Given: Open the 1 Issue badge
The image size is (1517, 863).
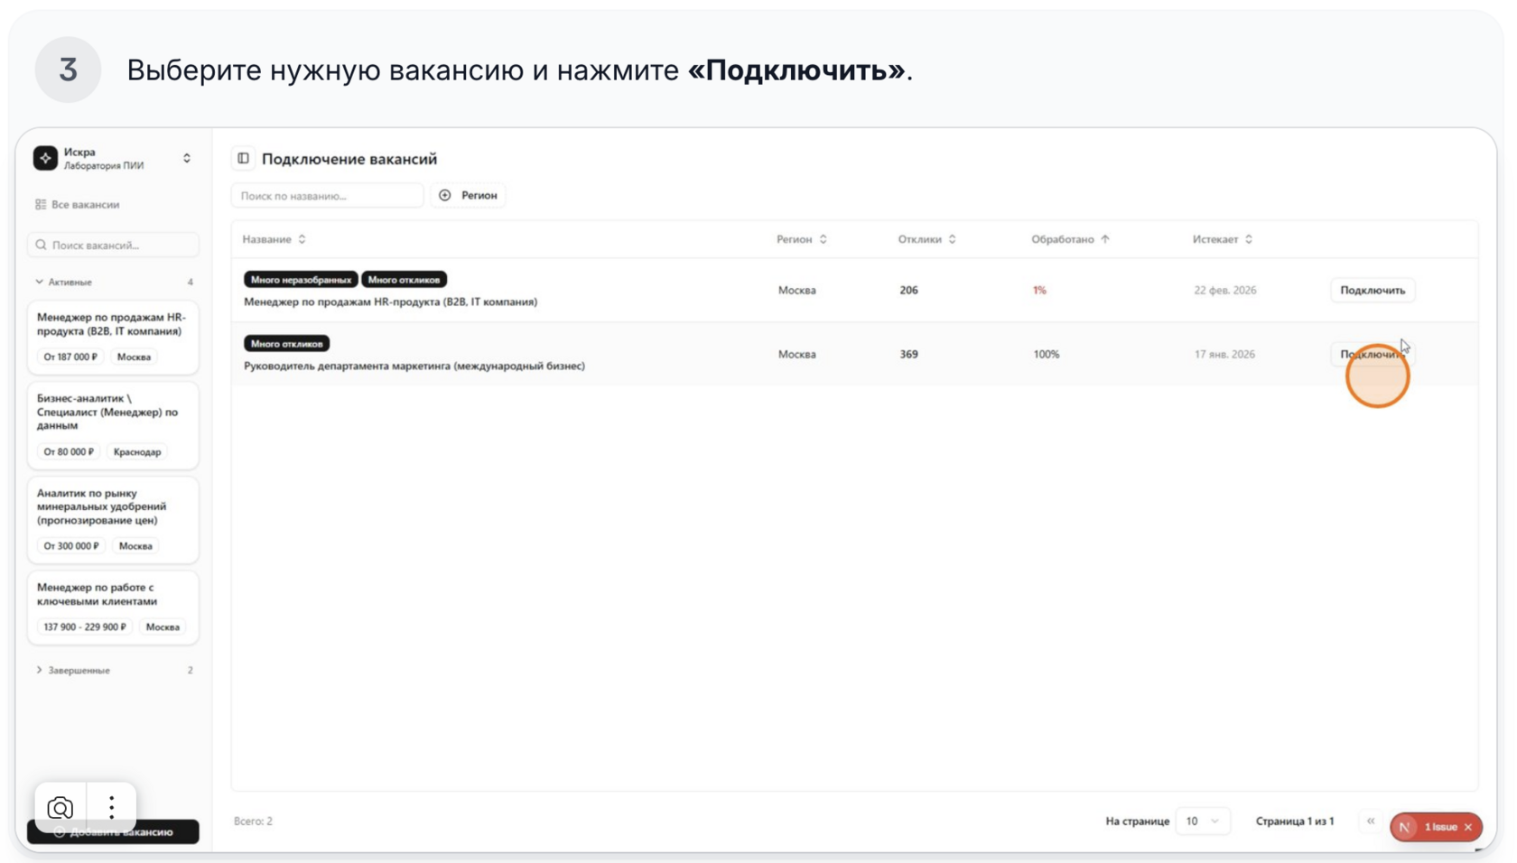Looking at the screenshot, I should (1434, 827).
